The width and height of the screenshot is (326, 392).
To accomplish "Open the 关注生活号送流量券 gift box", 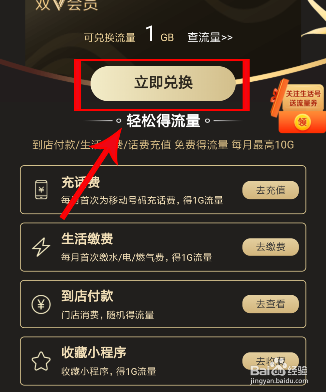I will (298, 106).
